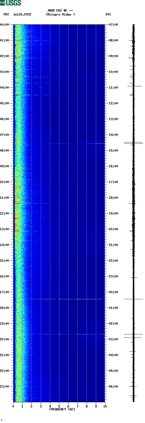The height and width of the screenshot is (423, 145).
Task: Click the 17:00 PDT time label
Action: pos(5,292)
